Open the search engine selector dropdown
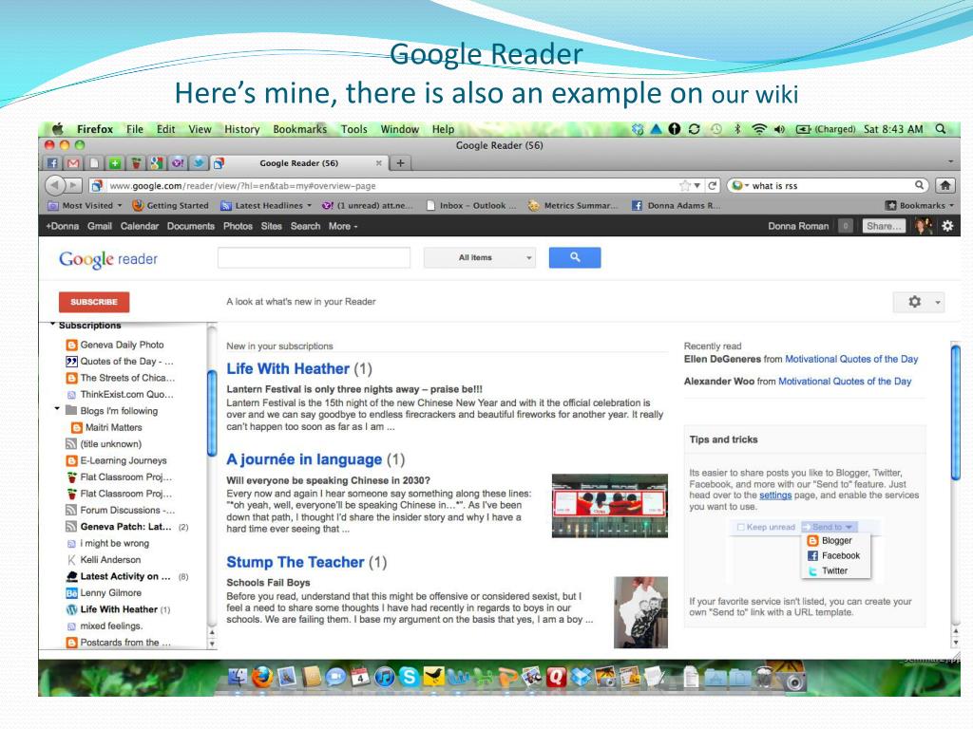 coord(740,185)
